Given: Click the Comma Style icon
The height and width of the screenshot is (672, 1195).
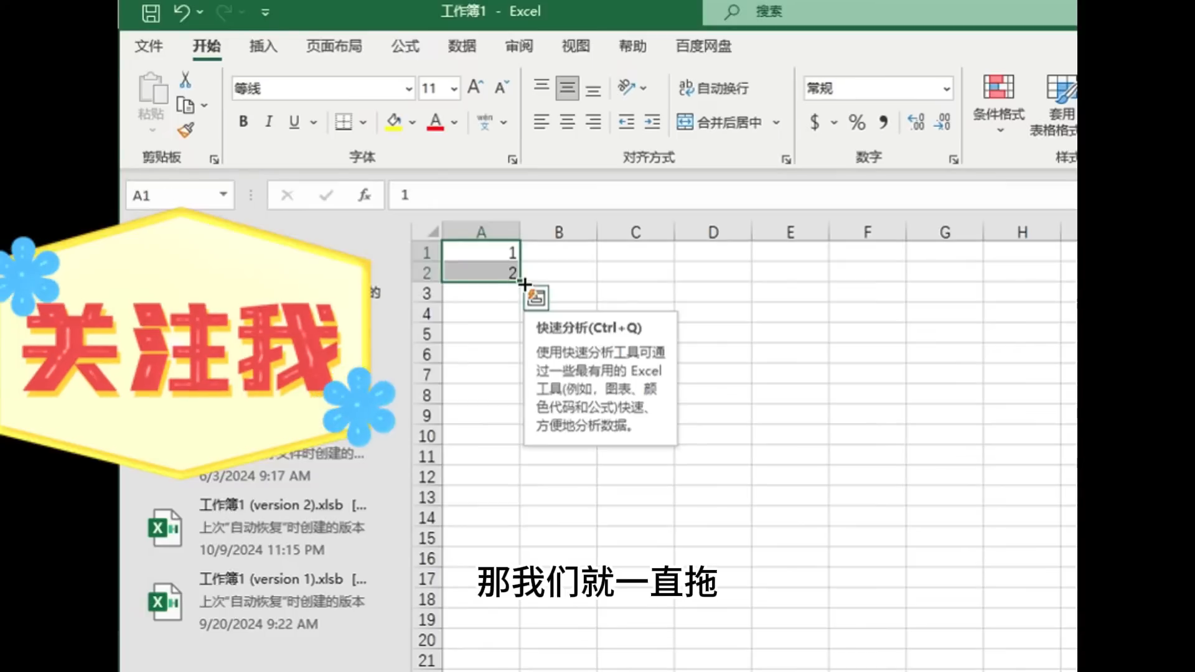Looking at the screenshot, I should click(883, 122).
